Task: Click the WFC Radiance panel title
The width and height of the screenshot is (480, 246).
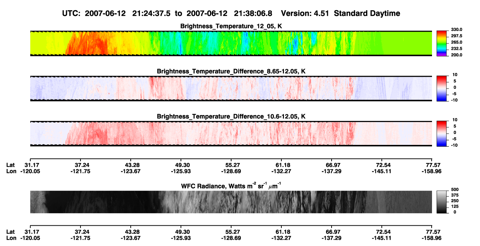Action: (x=231, y=186)
